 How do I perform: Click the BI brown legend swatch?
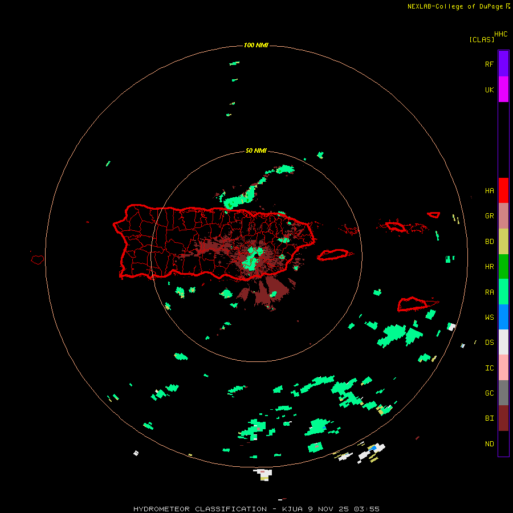pos(503,418)
